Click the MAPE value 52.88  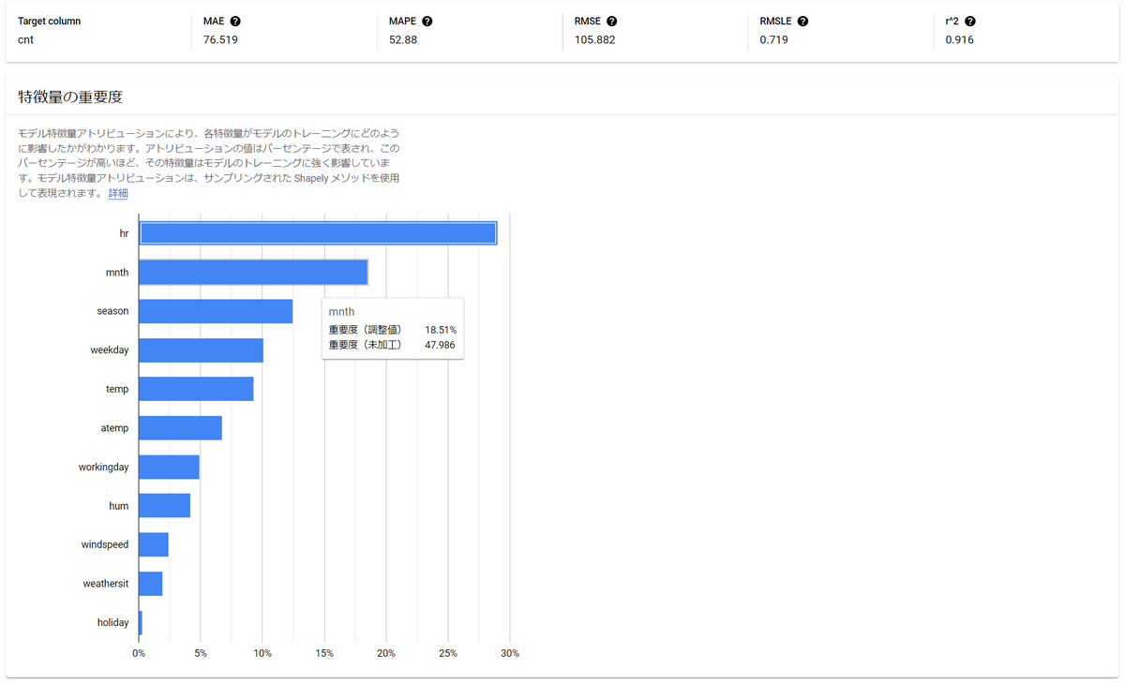[x=403, y=40]
